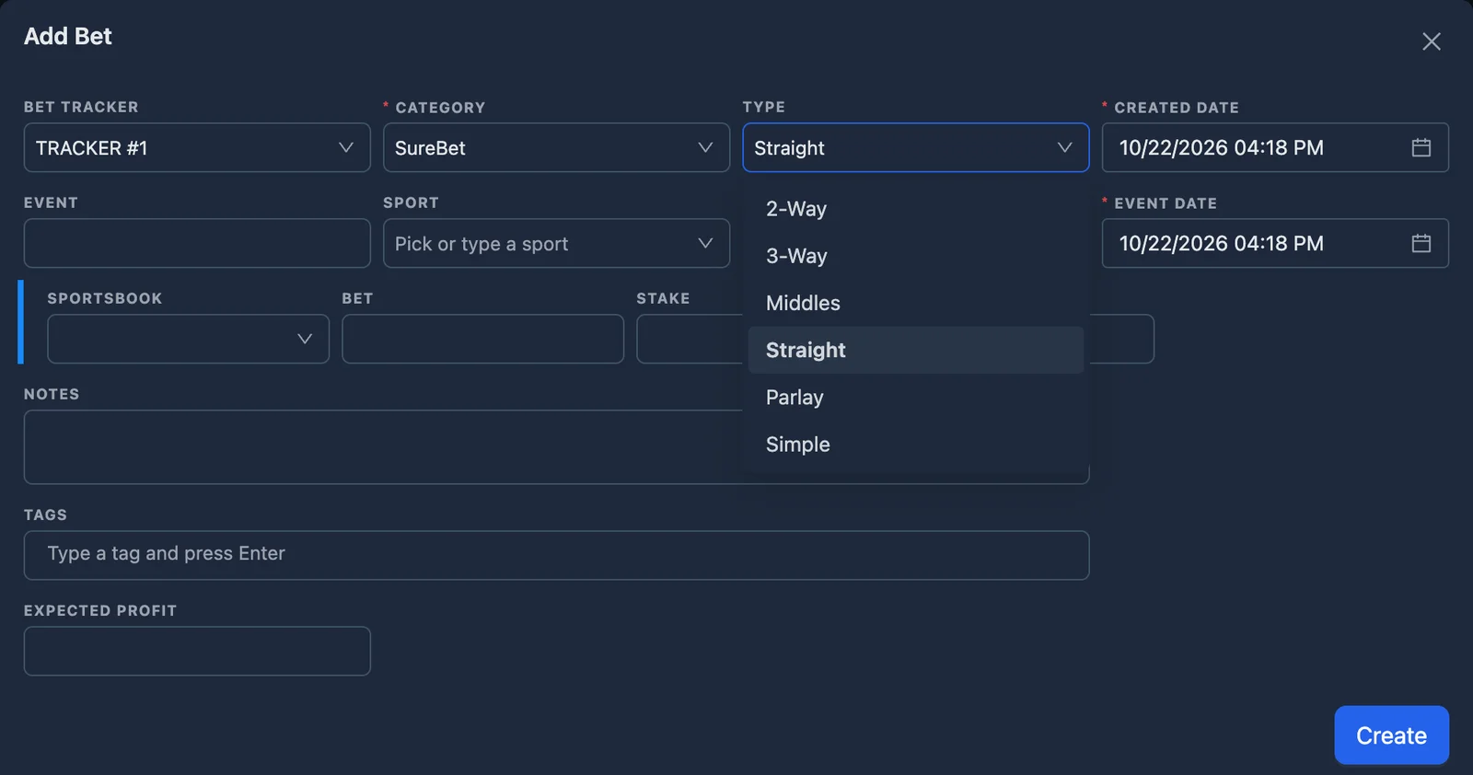Select the 2-Way type option
1473x775 pixels.
pos(915,209)
